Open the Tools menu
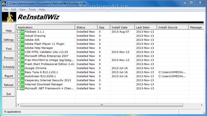Screen dimensions: 207x116 [32, 9]
